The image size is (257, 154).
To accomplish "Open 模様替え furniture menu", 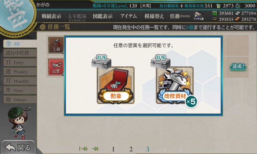I will pos(154,16).
